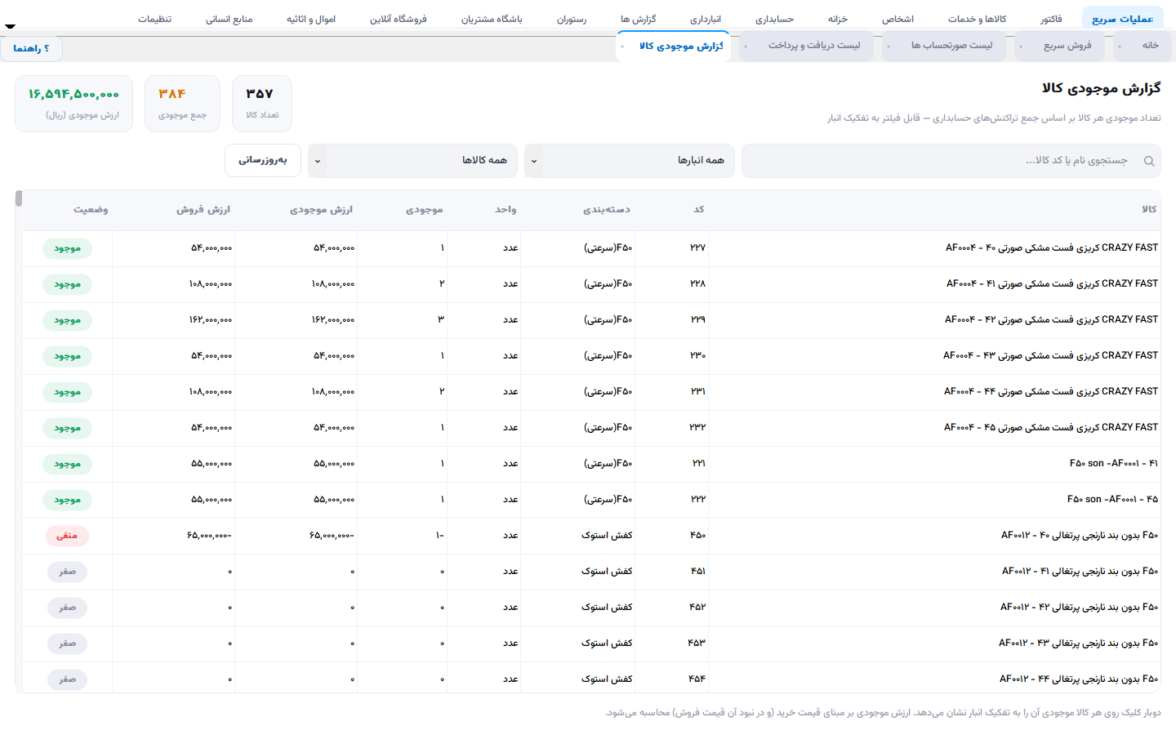This screenshot has width=1176, height=735.
Task: Open the اشخاص menu
Action: click(x=898, y=19)
